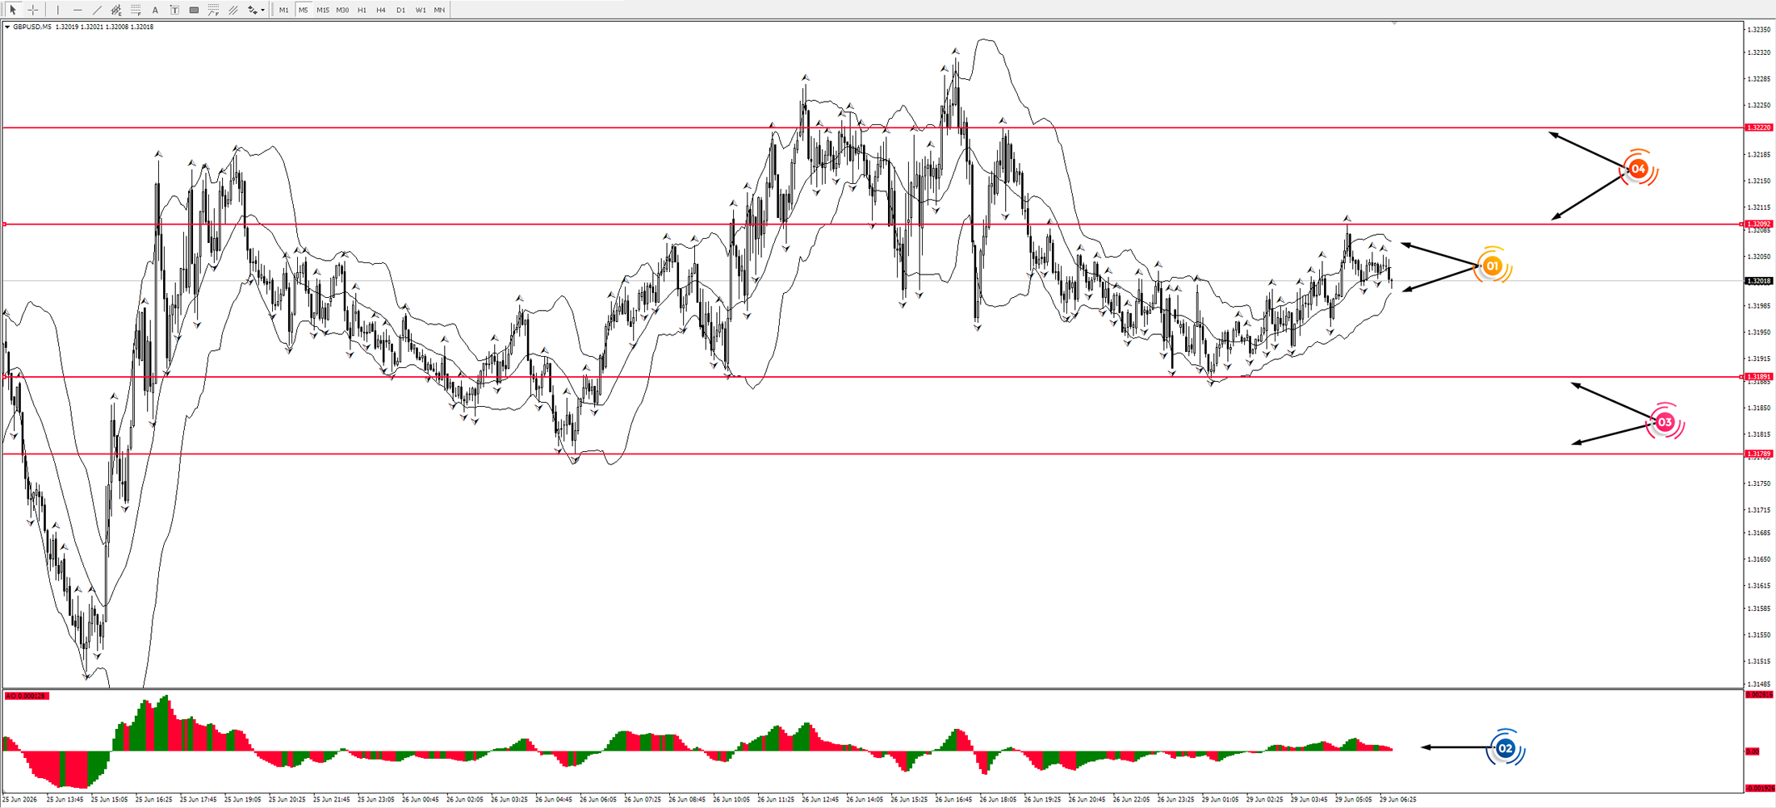Expand the GBPUSD,M5 chart title triangle
The image size is (1776, 808).
[x=7, y=27]
